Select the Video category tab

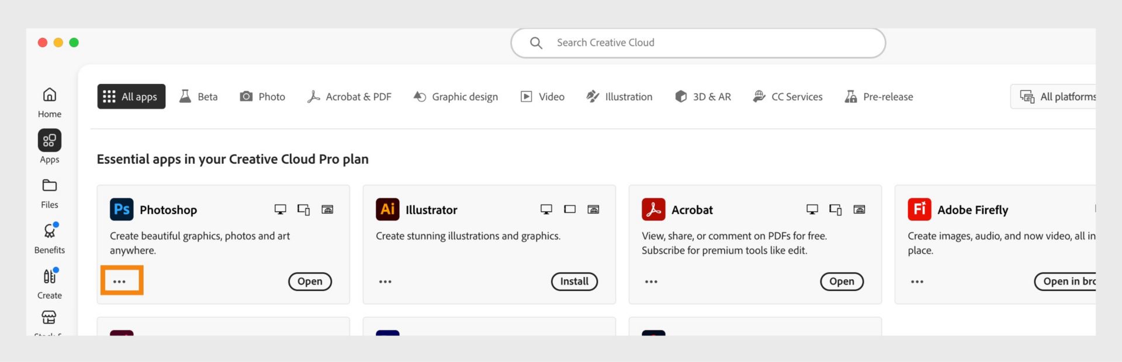(543, 97)
